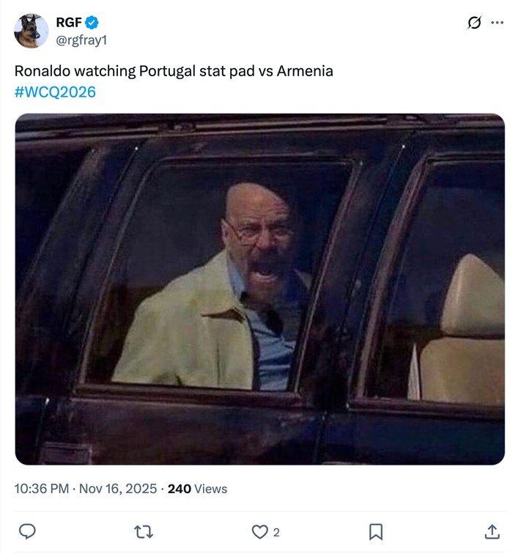Viewport: 513px width, 554px height.
Task: Repost this tweet with the arrows icon
Action: pos(144,532)
